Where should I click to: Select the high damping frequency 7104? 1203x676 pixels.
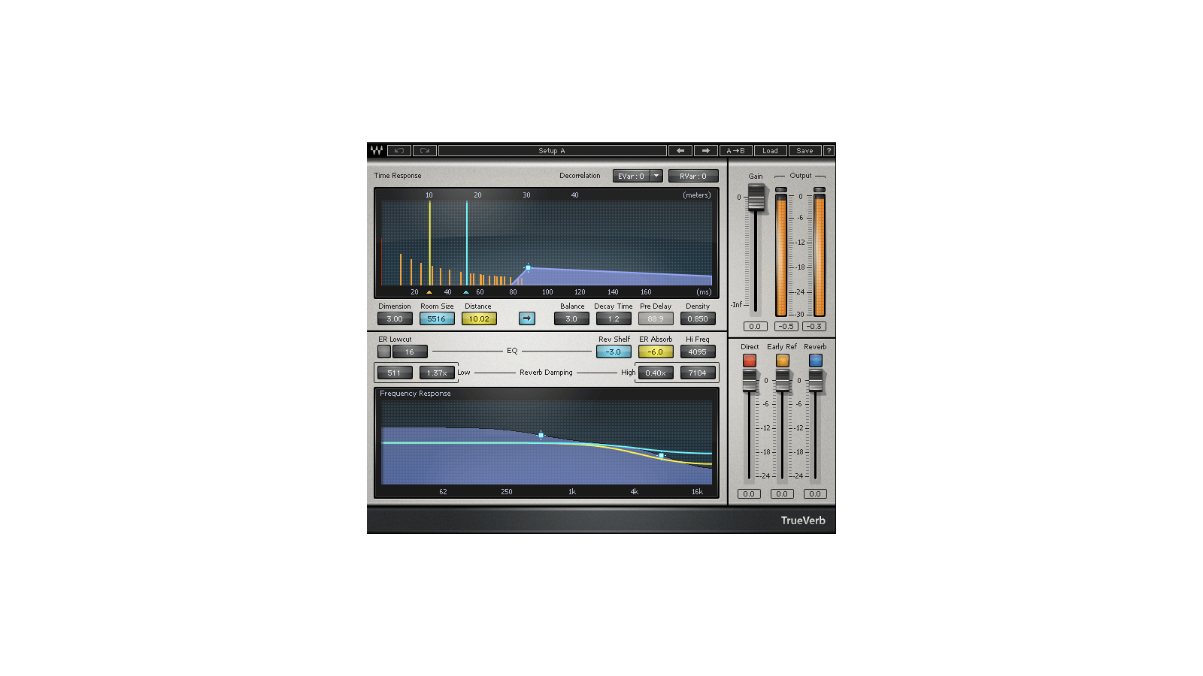tap(698, 373)
